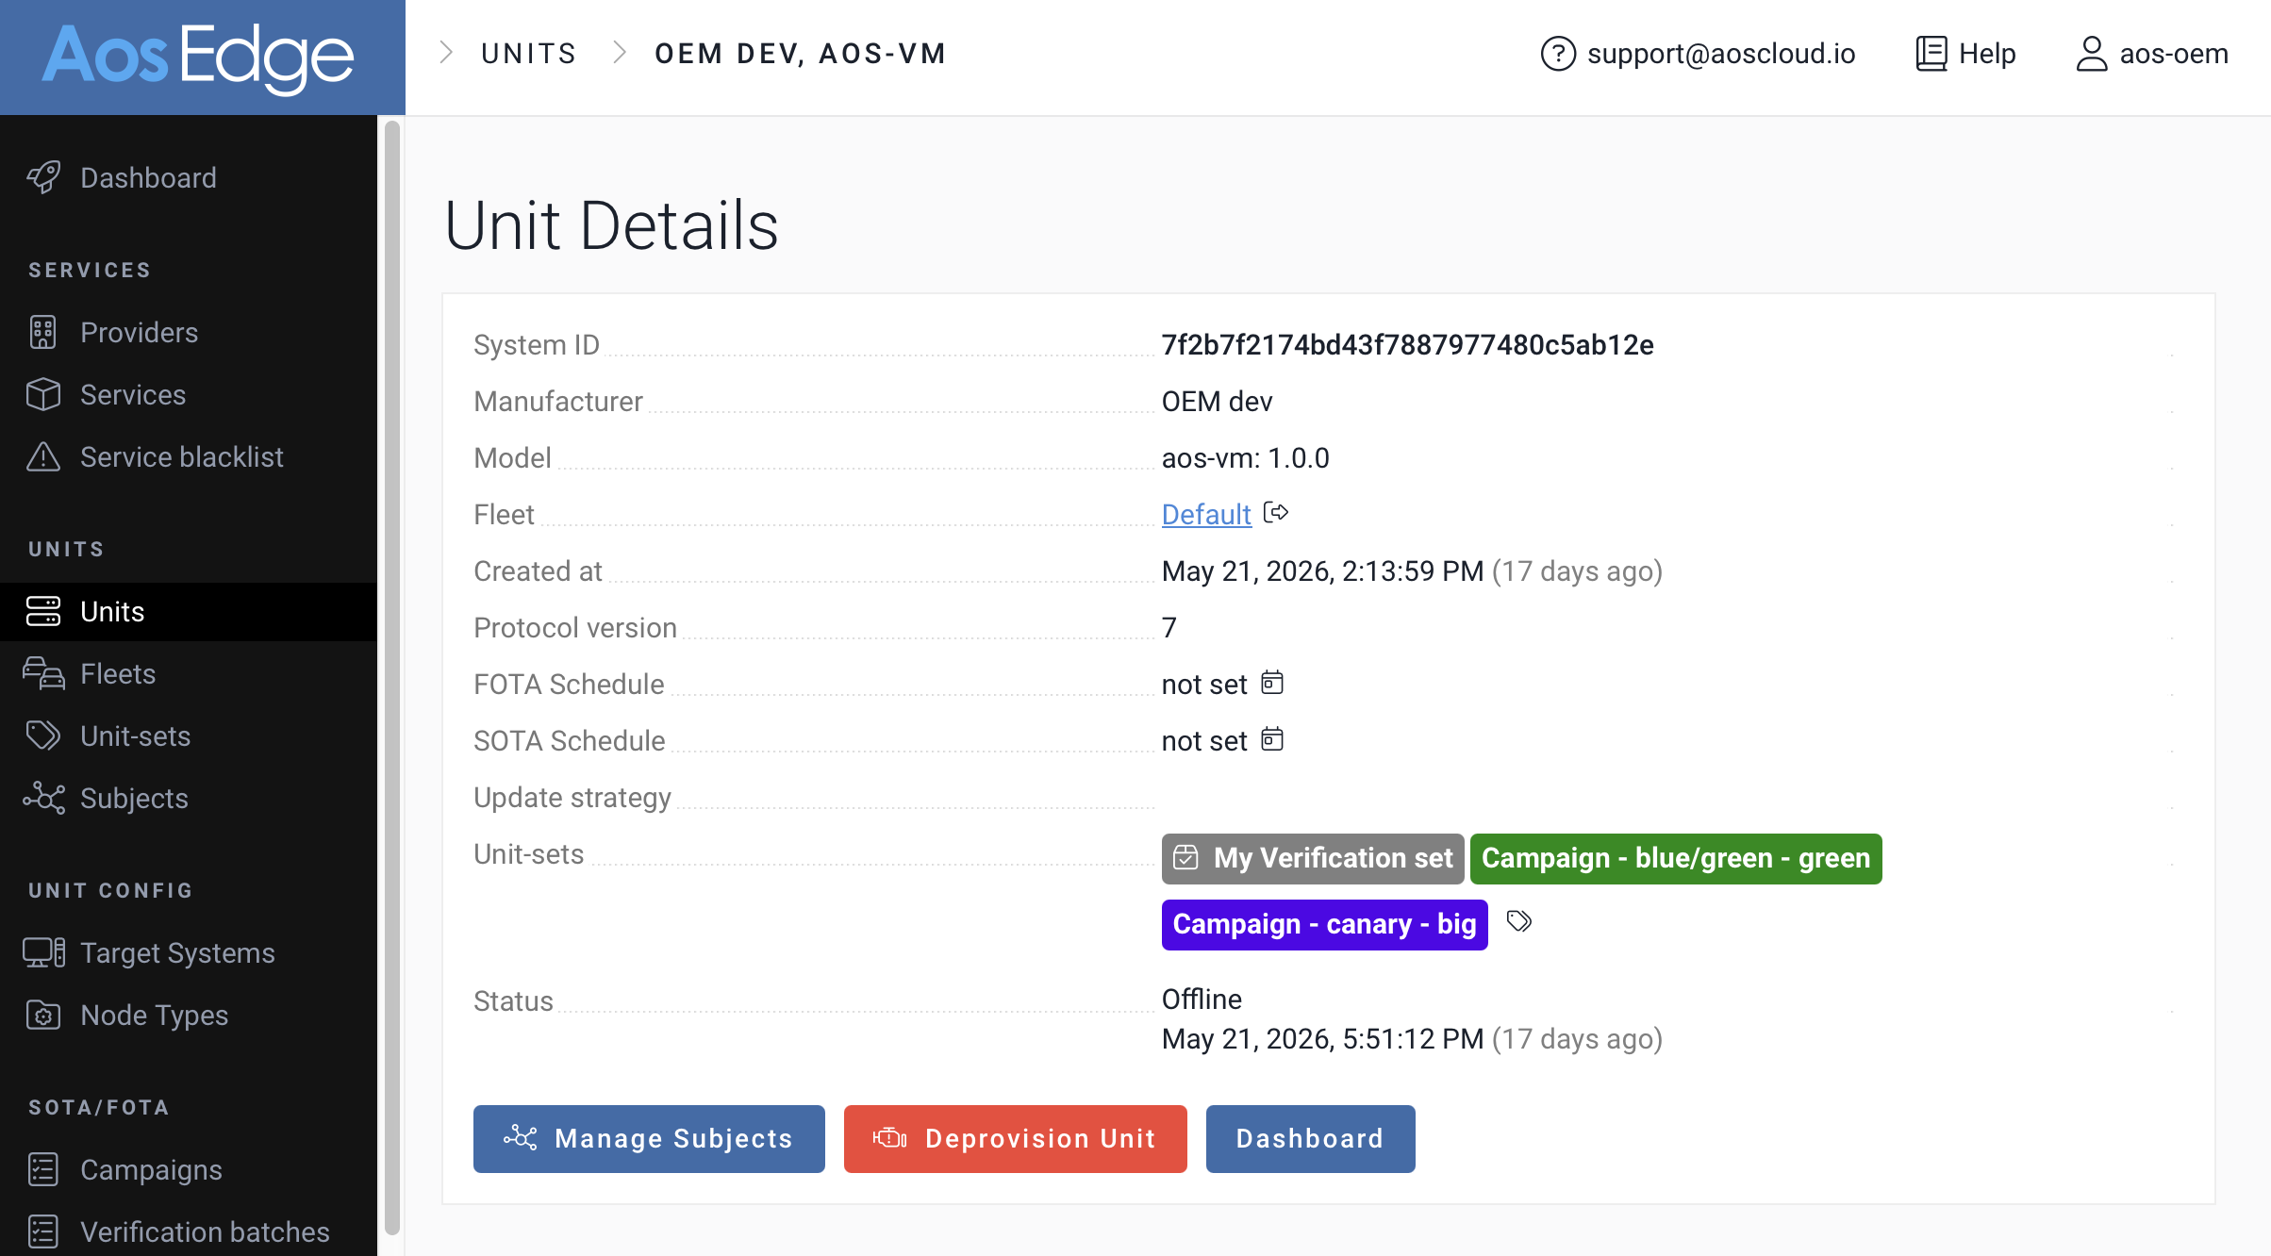Click the edit unit-sets tag icon
This screenshot has width=2271, height=1256.
coord(1518,921)
